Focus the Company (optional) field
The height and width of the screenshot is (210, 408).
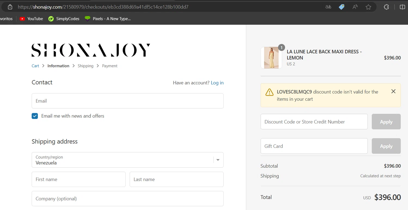pyautogui.click(x=128, y=199)
